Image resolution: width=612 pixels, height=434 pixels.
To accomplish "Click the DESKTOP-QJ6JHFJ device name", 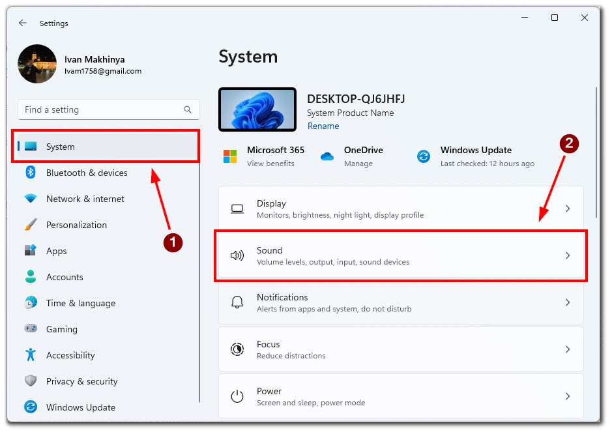I will tap(356, 99).
